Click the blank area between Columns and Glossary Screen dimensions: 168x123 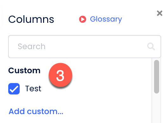pos(67,19)
